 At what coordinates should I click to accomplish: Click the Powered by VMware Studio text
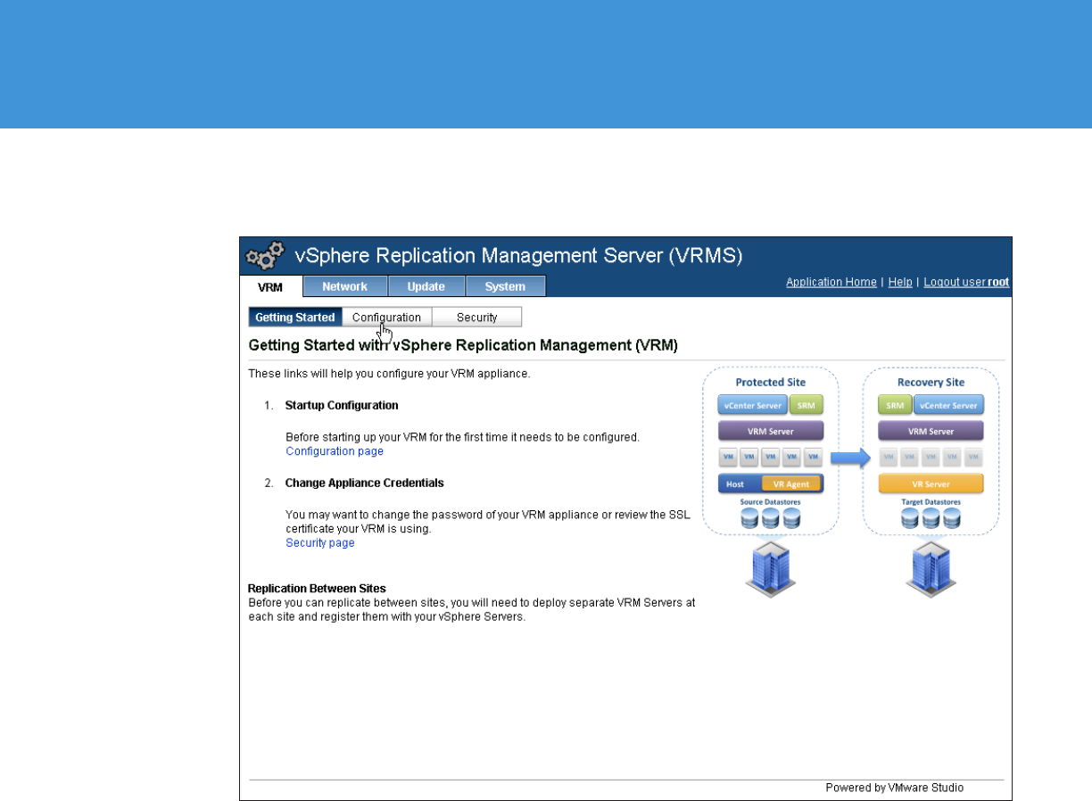pyautogui.click(x=894, y=788)
